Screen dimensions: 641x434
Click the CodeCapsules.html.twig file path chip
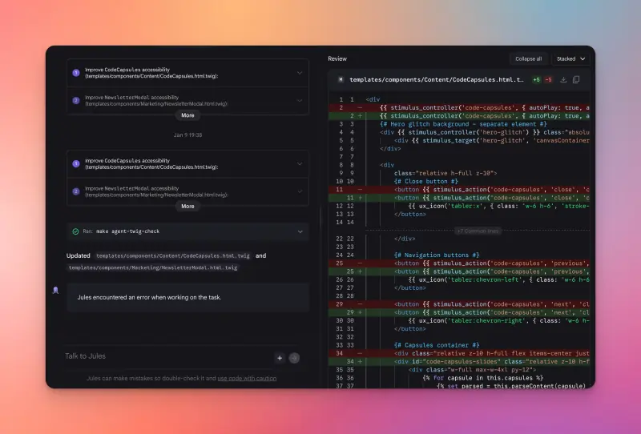[x=172, y=256]
